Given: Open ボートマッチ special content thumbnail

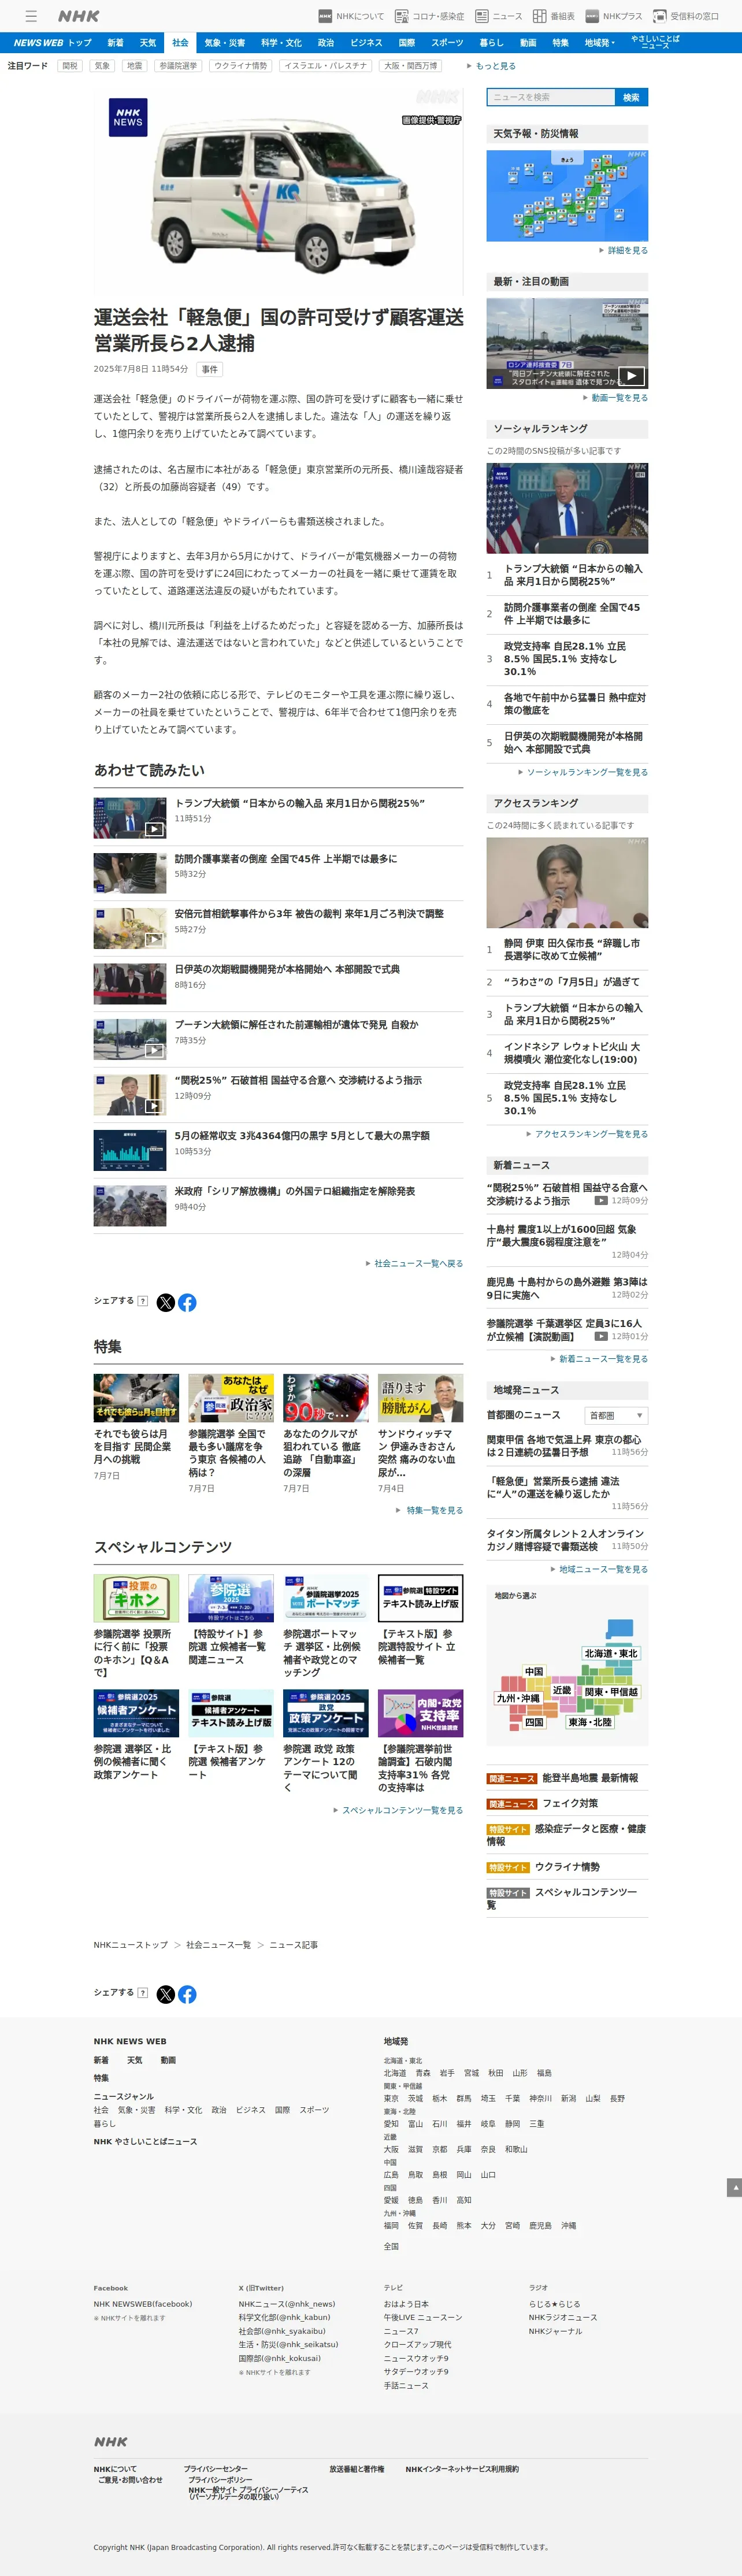Looking at the screenshot, I should [x=326, y=1598].
